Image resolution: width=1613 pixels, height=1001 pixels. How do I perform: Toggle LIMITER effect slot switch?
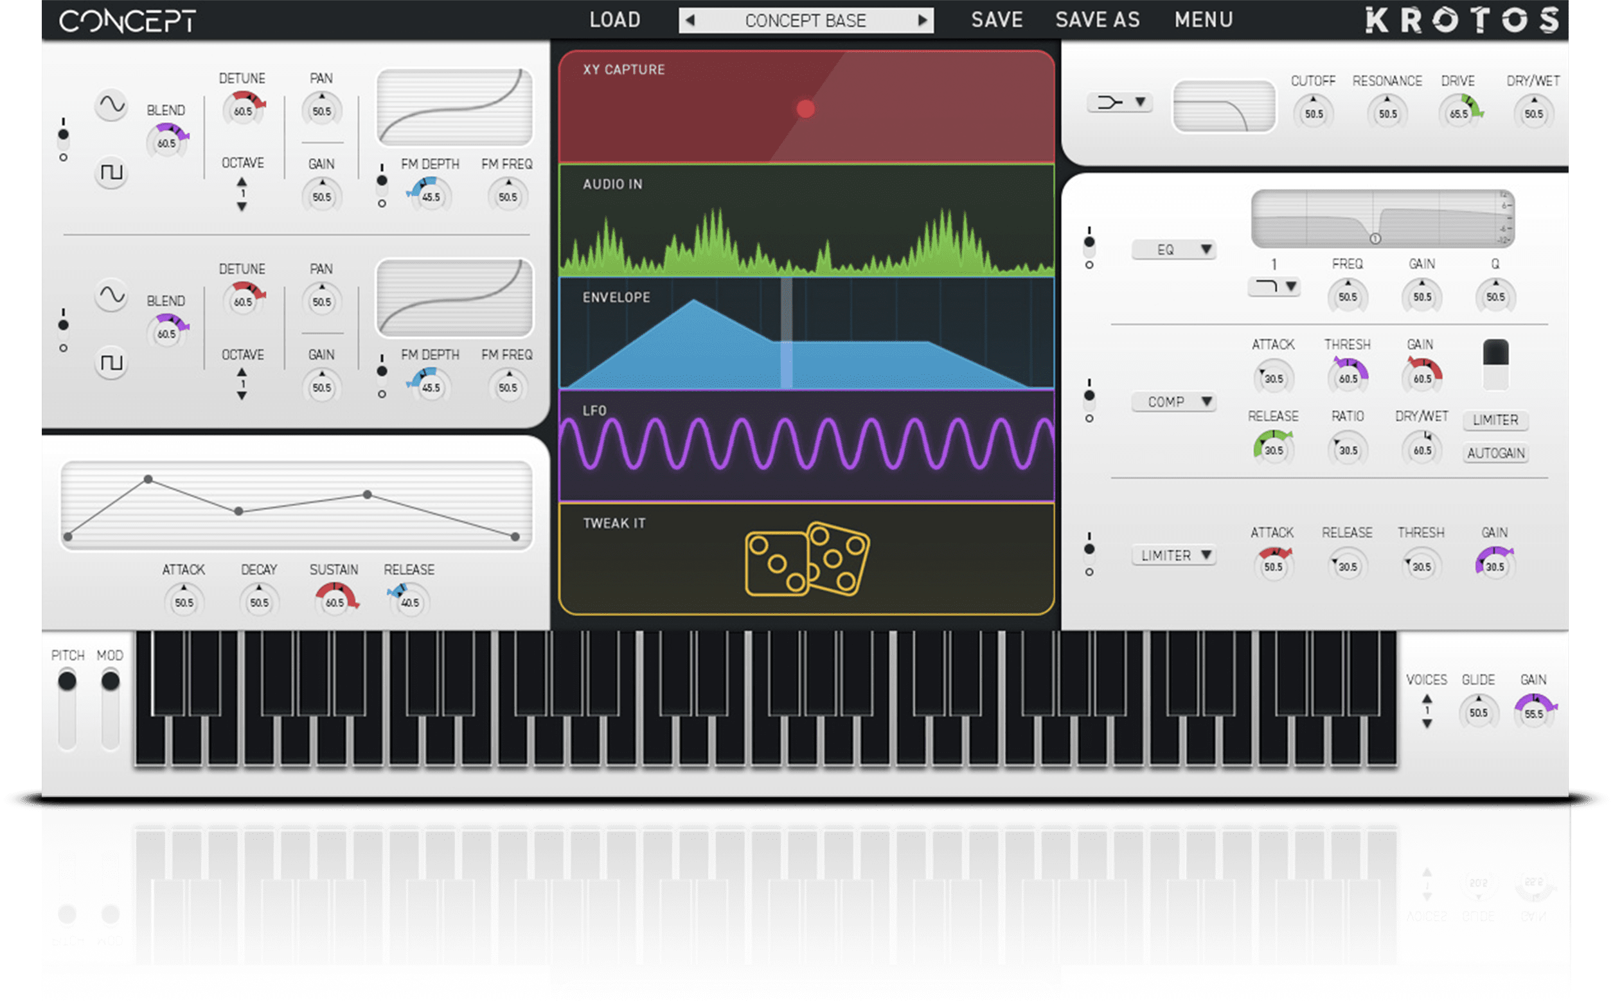[x=1089, y=555]
